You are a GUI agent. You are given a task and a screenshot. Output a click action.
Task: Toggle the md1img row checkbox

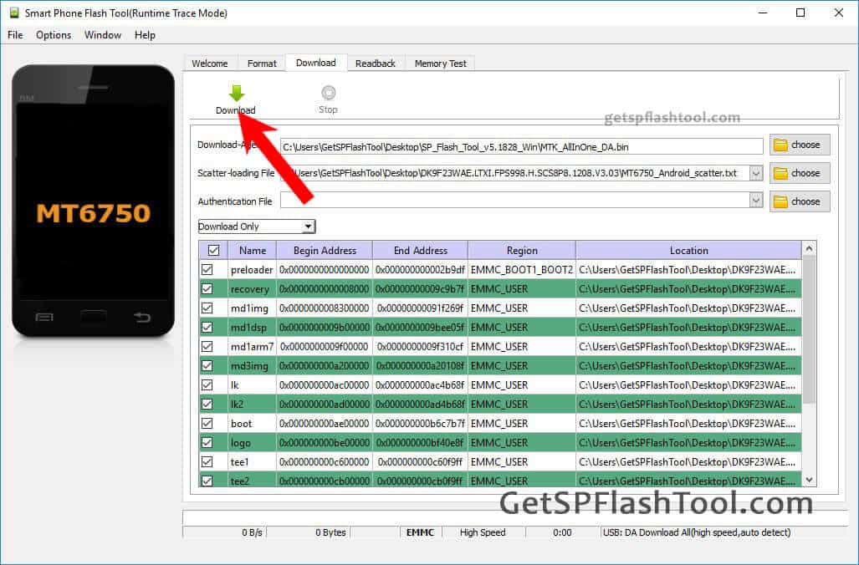click(x=207, y=308)
